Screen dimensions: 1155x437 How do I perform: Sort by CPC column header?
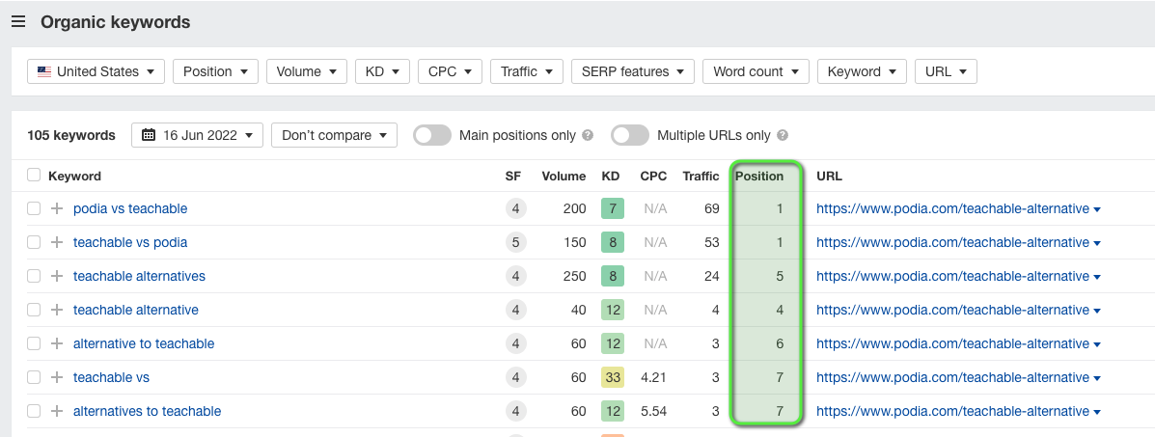pos(653,177)
